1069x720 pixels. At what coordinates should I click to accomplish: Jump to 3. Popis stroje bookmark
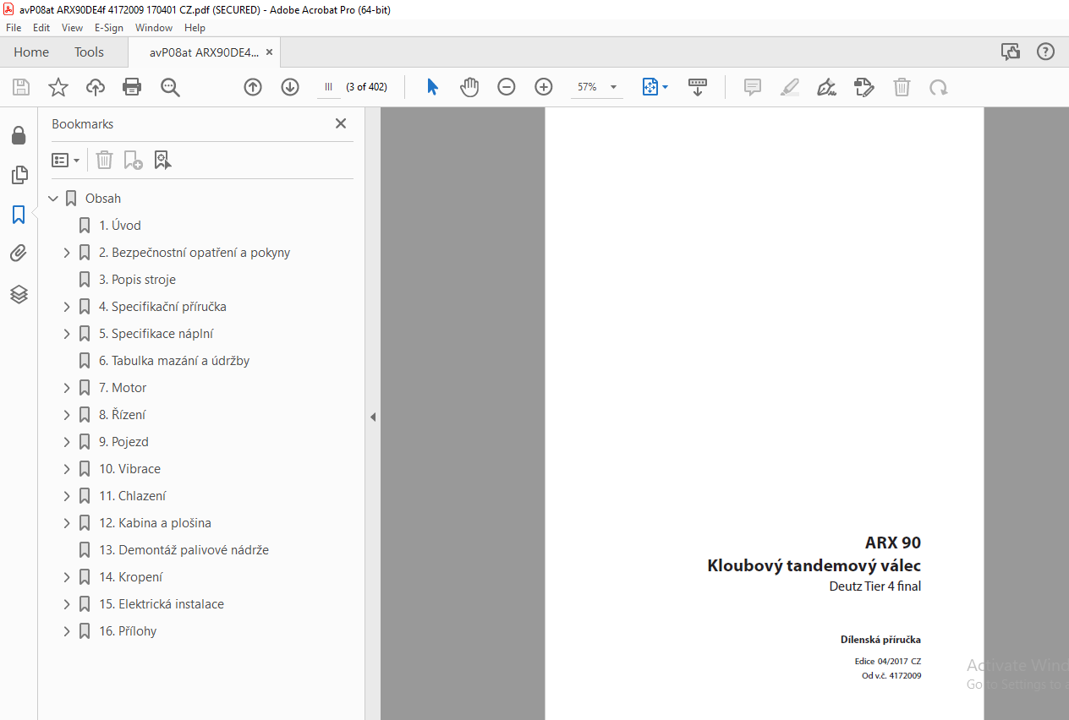pos(137,280)
